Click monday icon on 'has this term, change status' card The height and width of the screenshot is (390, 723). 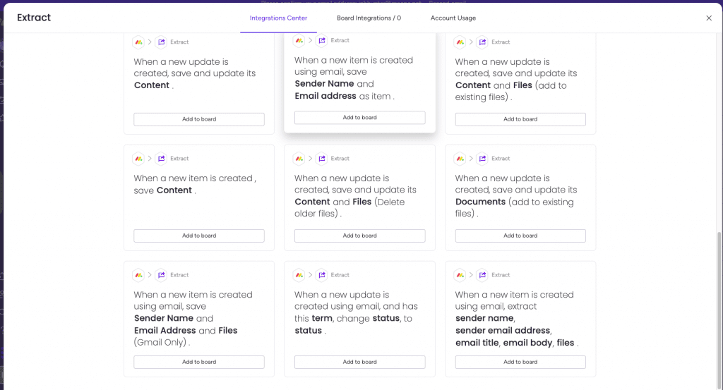tap(299, 275)
